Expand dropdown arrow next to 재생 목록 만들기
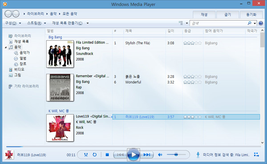 coord(88,23)
